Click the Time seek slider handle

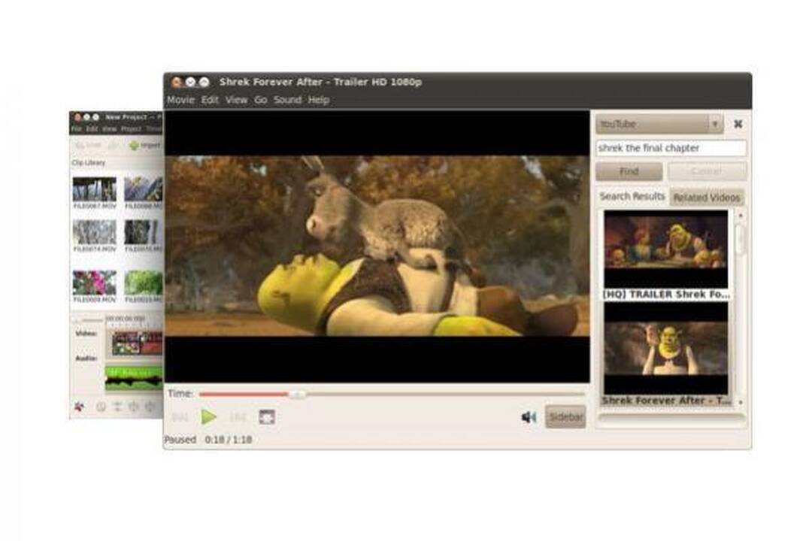click(x=297, y=394)
